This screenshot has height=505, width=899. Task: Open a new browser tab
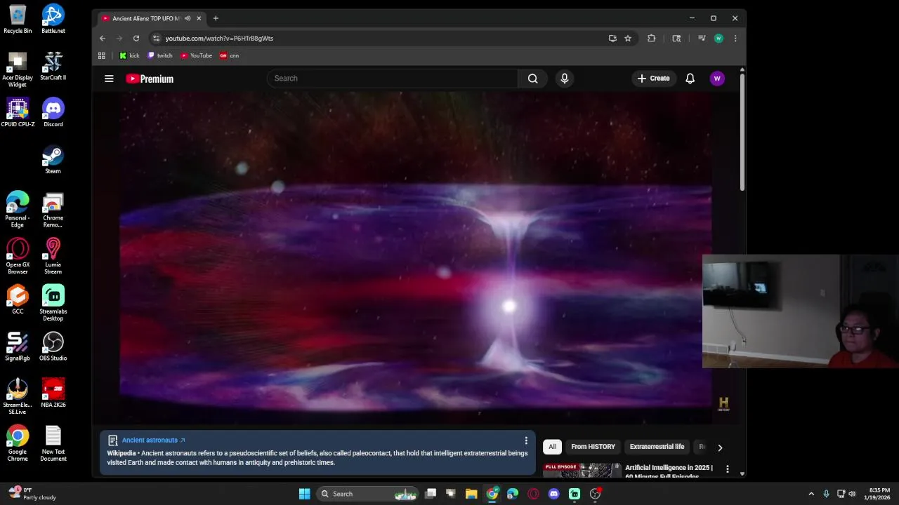pyautogui.click(x=216, y=18)
